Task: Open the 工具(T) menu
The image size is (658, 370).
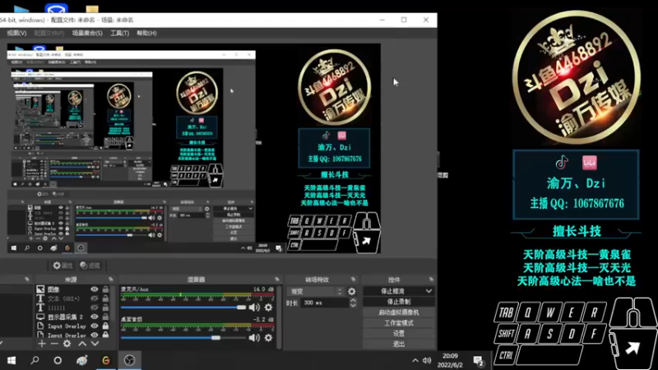Action: point(119,33)
